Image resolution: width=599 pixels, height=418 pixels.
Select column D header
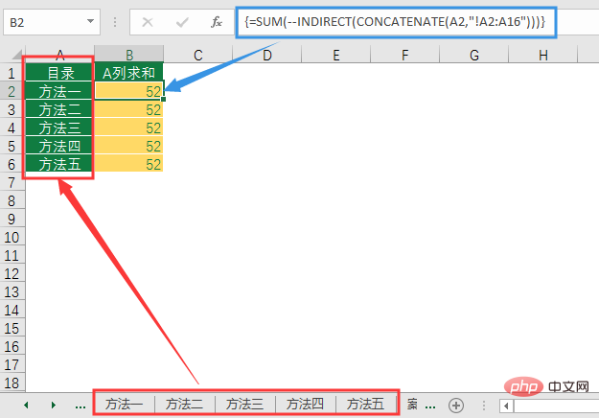(x=267, y=54)
